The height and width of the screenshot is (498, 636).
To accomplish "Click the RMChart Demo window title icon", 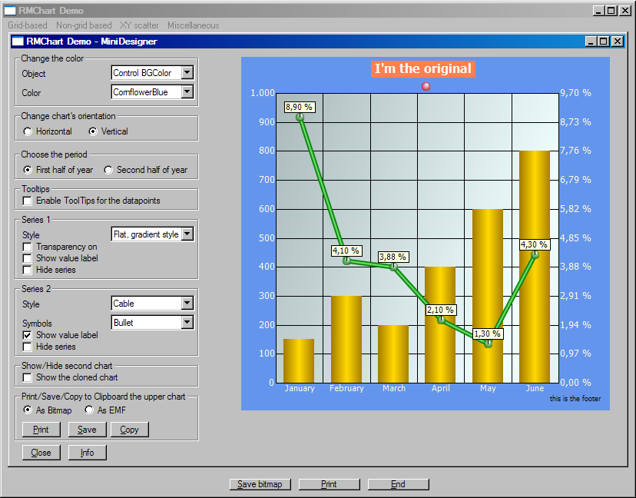I will point(10,11).
